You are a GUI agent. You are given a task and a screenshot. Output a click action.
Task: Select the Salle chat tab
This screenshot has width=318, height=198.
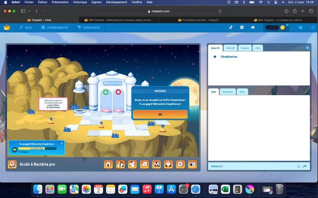pyautogui.click(x=214, y=92)
